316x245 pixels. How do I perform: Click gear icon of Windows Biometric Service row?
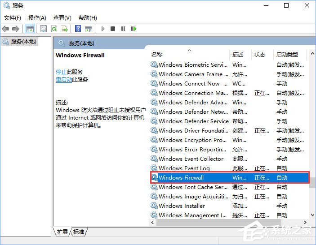coord(154,64)
